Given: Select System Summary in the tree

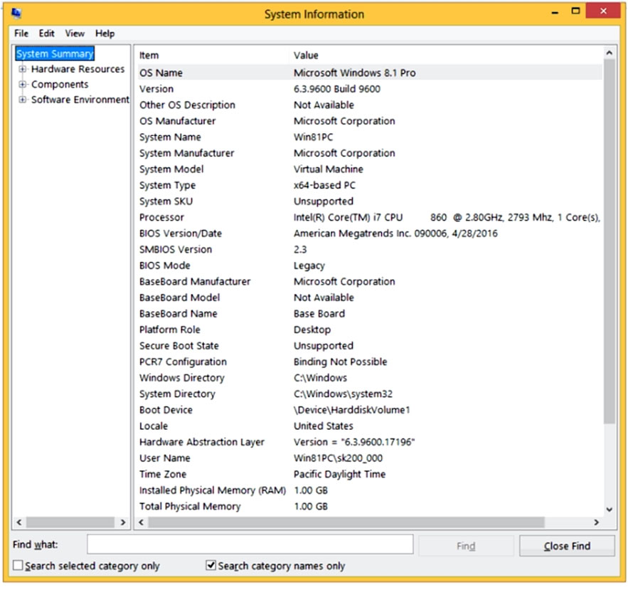Looking at the screenshot, I should click(x=55, y=53).
